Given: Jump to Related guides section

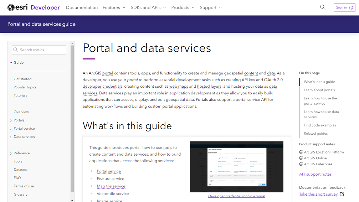Looking at the screenshot, I should (x=316, y=133).
